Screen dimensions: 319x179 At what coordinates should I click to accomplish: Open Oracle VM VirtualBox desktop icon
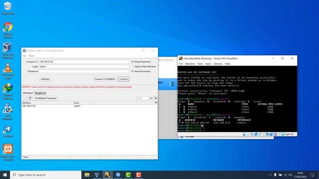tap(8, 50)
